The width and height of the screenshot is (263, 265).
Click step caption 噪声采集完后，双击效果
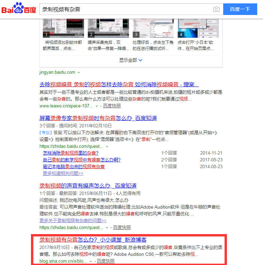point(108,45)
